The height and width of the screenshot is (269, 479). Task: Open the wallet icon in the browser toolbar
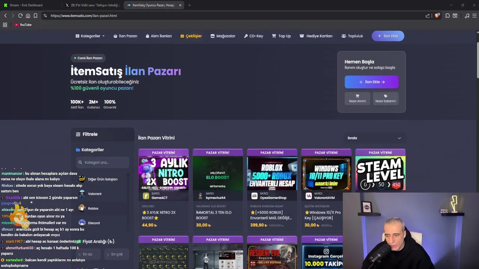(455, 16)
